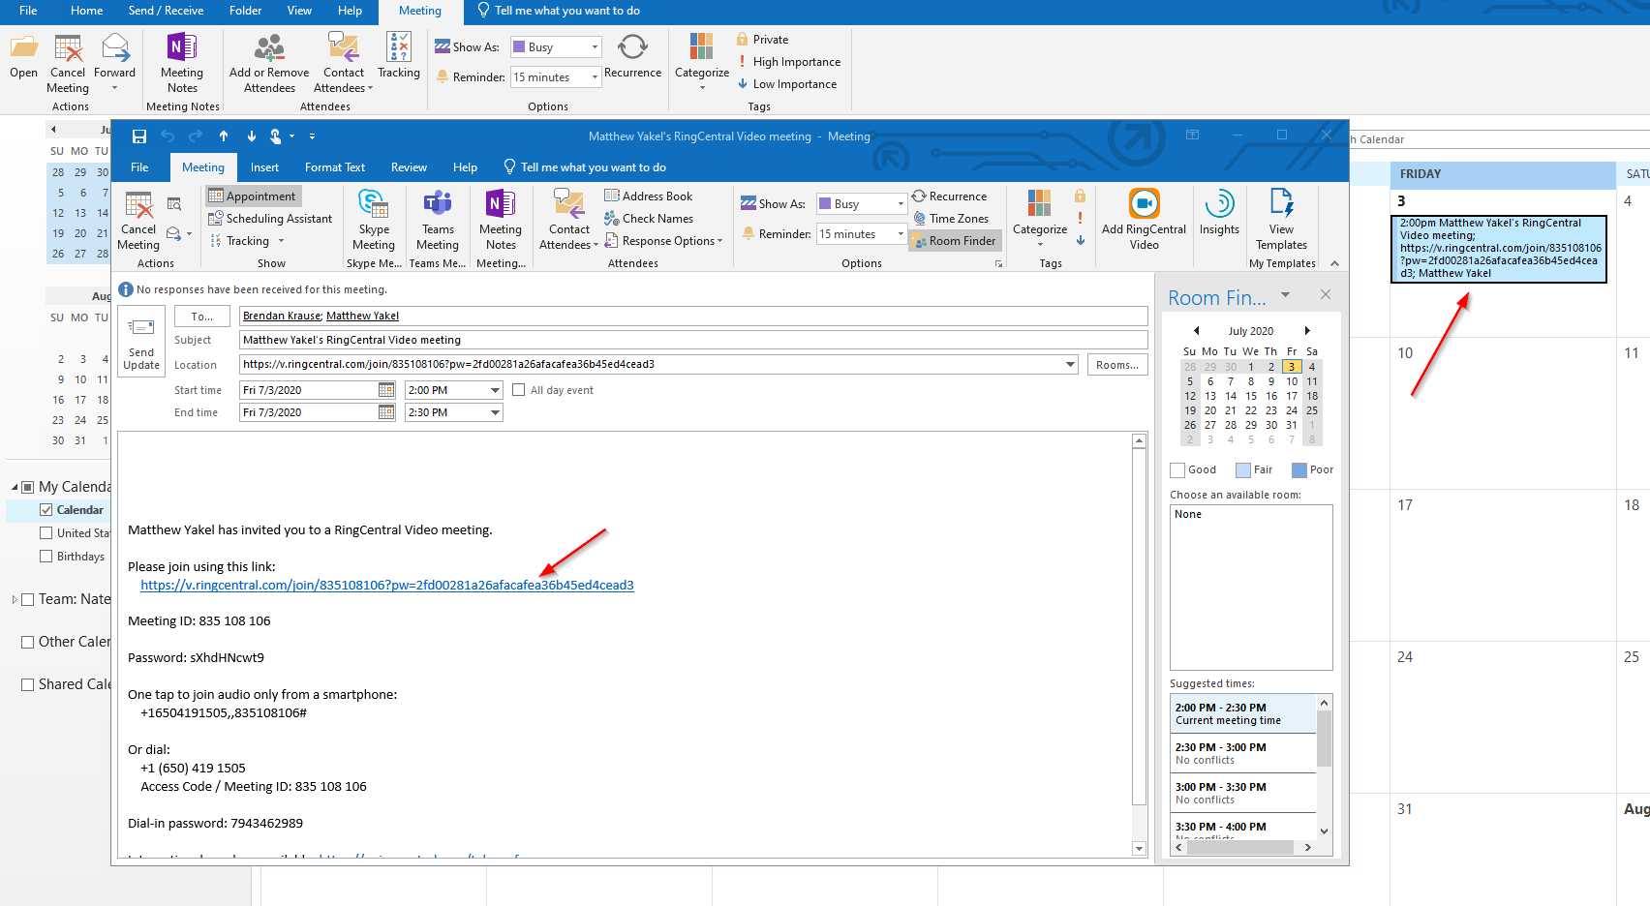Screen dimensions: 1650x906
Task: Toggle My Calendars group checkbox
Action: coord(27,487)
